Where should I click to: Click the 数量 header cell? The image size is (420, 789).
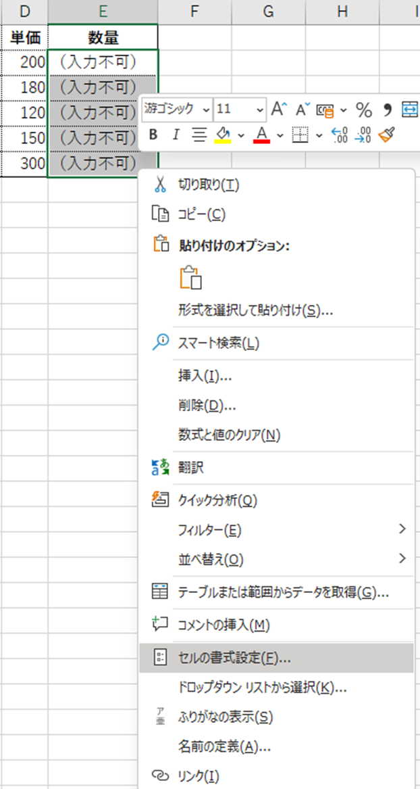103,37
